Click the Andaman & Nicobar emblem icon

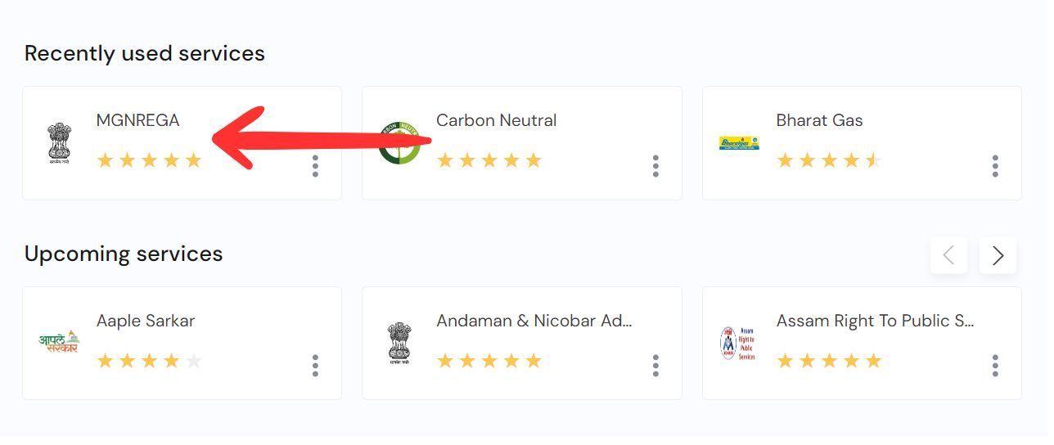point(399,342)
